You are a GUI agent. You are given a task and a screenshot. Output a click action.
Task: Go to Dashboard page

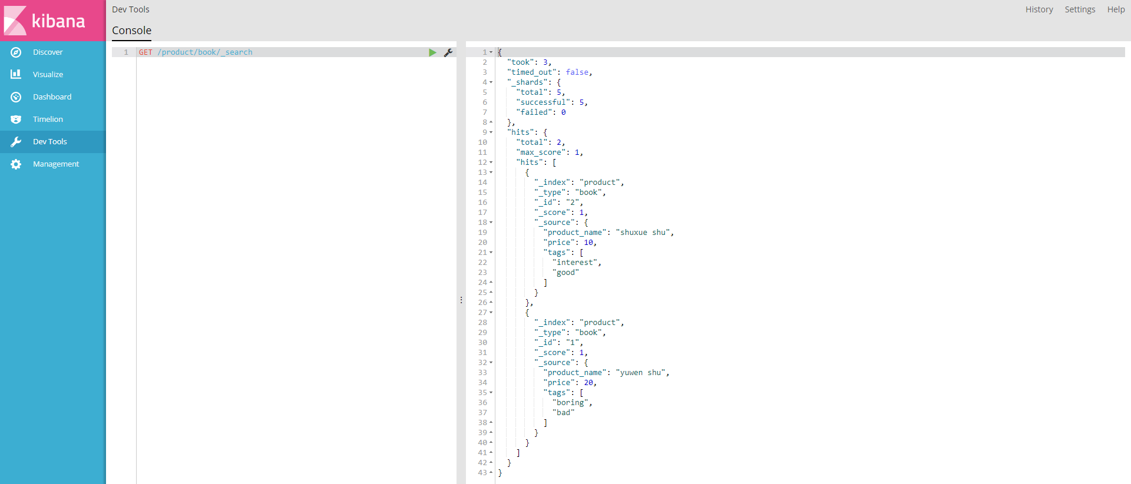(52, 97)
